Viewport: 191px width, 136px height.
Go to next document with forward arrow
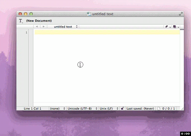[x=44, y=27]
